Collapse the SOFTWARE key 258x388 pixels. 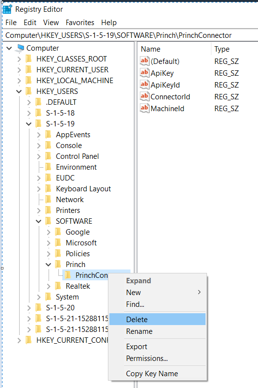[39, 221]
